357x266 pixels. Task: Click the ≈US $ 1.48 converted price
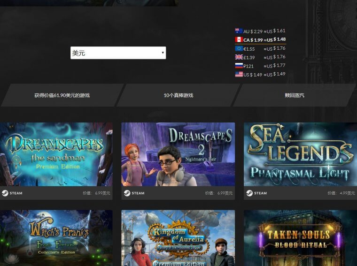click(275, 39)
